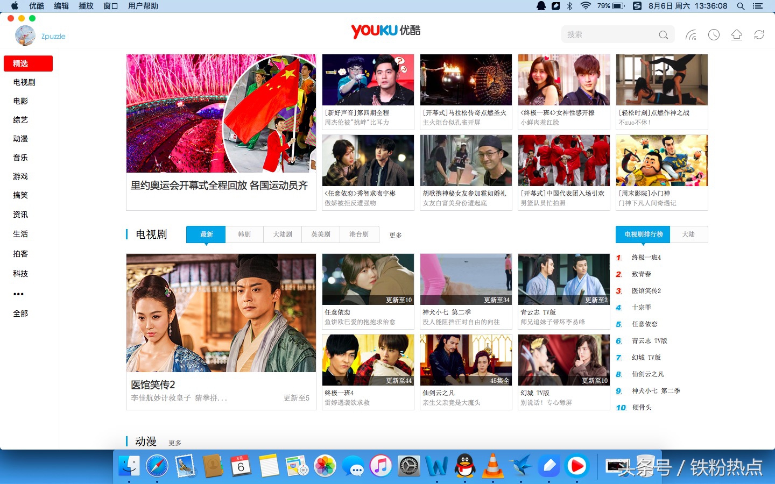Click the refresh icon in header

(x=759, y=35)
